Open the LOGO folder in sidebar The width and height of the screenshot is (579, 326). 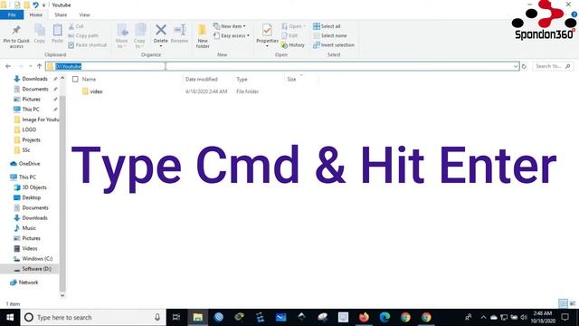(x=29, y=129)
